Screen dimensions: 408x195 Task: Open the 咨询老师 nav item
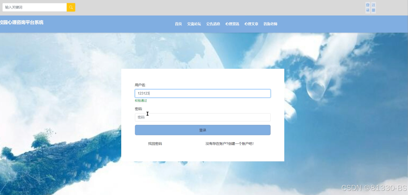270,24
